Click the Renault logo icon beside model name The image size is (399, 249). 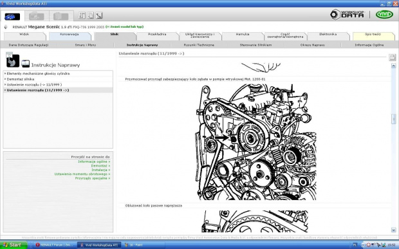(6, 27)
